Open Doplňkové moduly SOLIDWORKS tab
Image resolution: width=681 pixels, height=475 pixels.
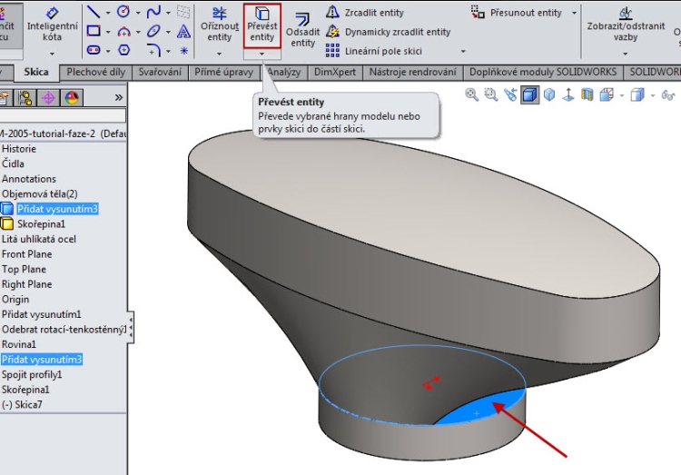coord(543,72)
